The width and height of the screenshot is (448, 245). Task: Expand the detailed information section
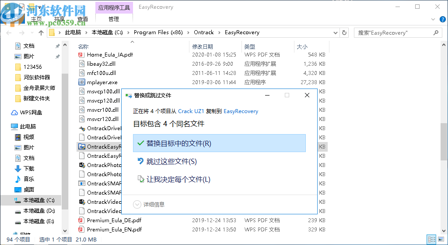149,204
